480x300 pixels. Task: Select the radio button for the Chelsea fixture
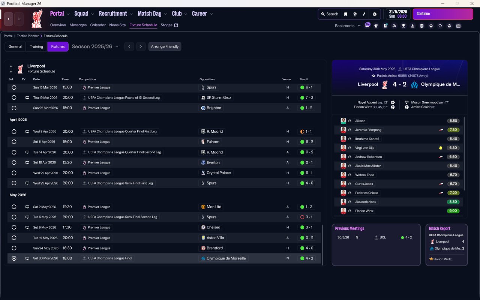coord(14,227)
